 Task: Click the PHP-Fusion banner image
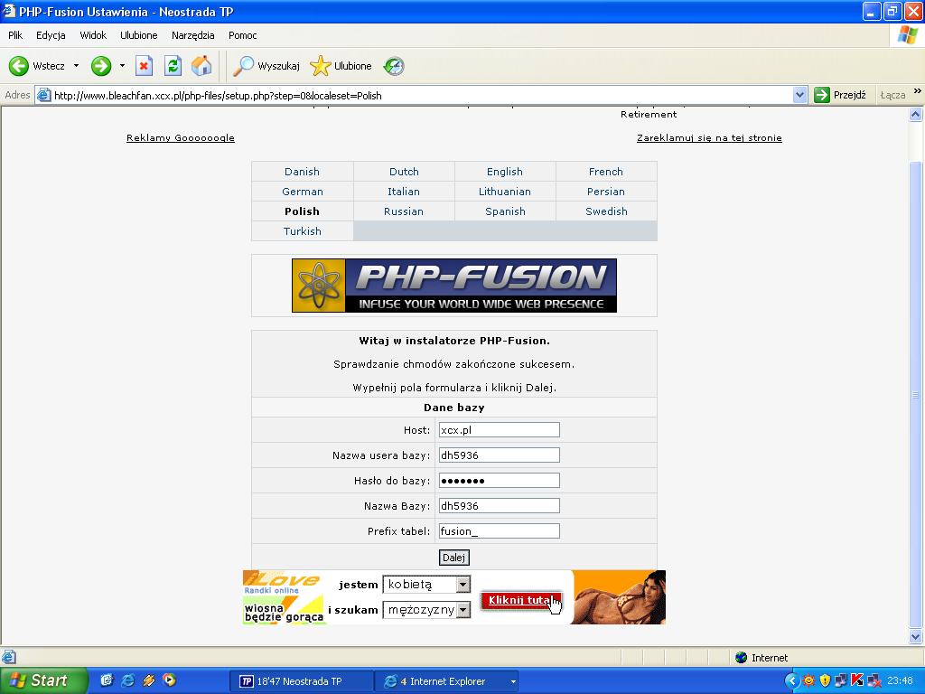(x=454, y=286)
